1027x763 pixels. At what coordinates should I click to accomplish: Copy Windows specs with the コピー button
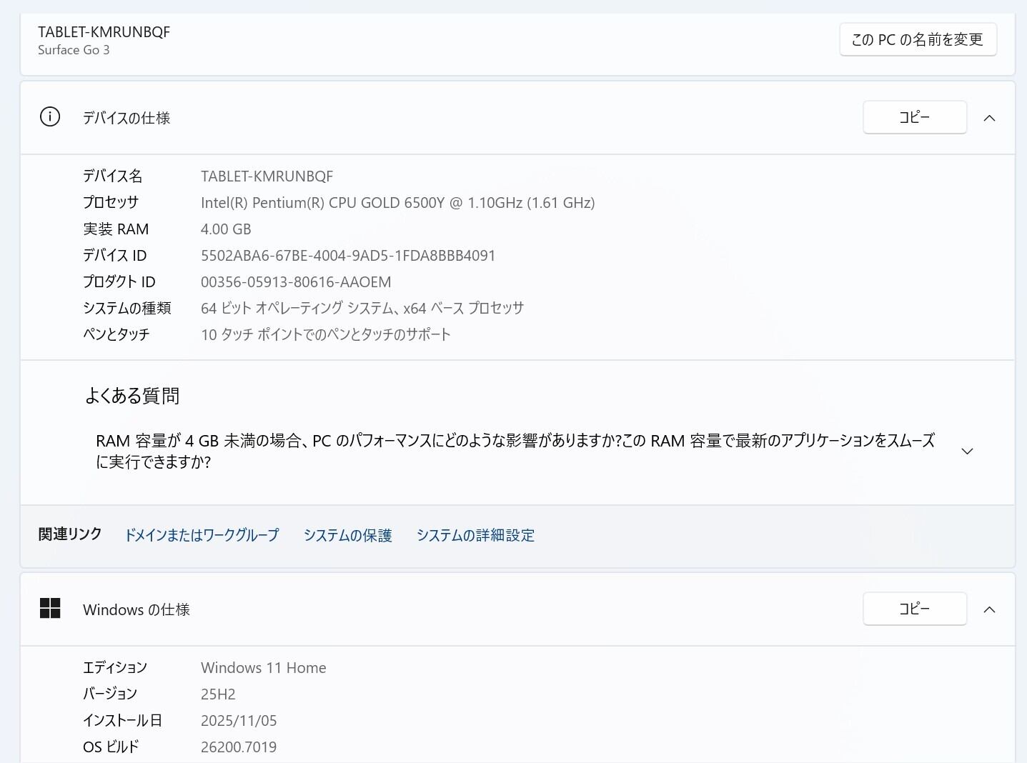click(x=914, y=609)
